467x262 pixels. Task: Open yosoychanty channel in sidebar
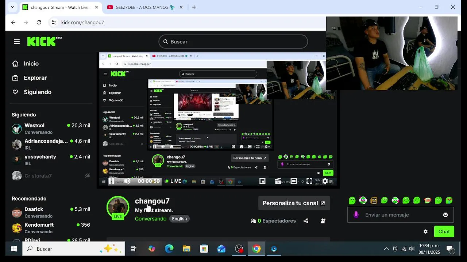click(51, 160)
